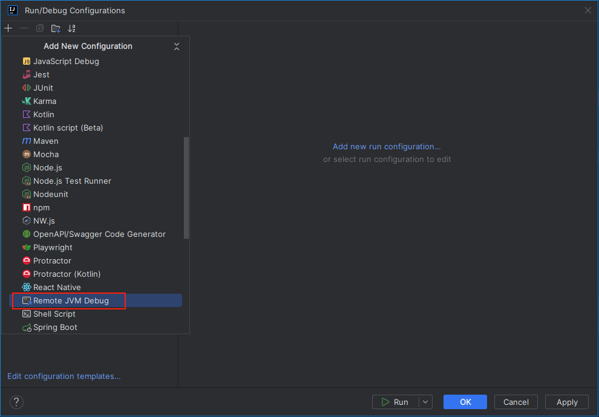Viewport: 599px width, 417px height.
Task: Select the Protractor (Kotlin) label
Action: tap(67, 274)
